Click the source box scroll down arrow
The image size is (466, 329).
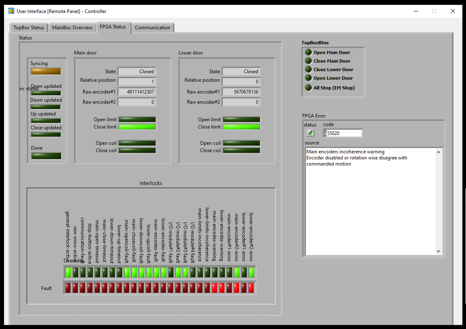pos(438,251)
